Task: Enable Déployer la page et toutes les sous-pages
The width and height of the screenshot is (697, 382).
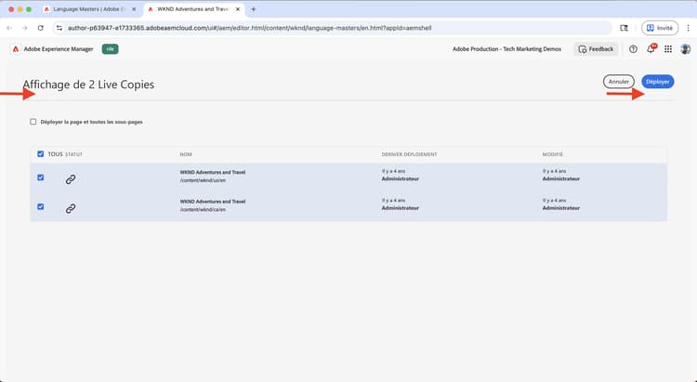Action: pos(33,122)
